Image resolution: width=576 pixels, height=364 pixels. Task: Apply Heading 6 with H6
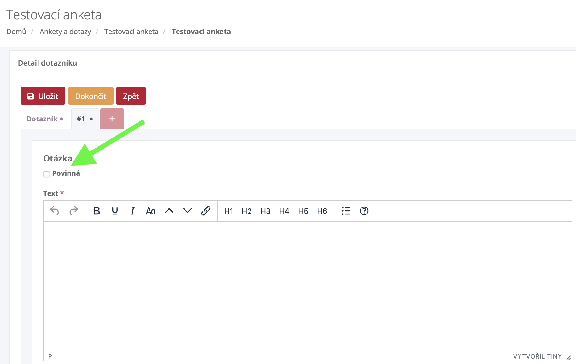[322, 211]
